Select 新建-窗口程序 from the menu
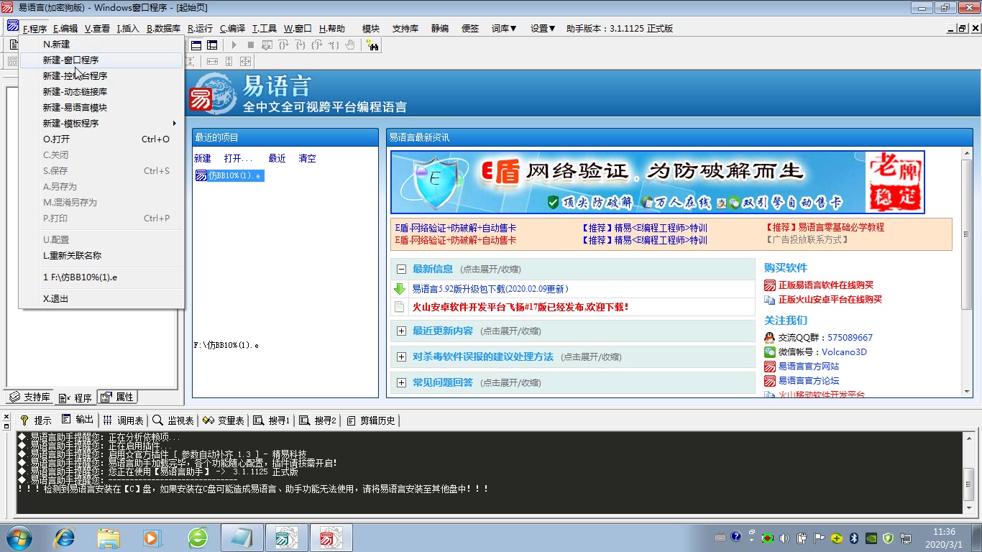Image resolution: width=982 pixels, height=552 pixels. (101, 60)
